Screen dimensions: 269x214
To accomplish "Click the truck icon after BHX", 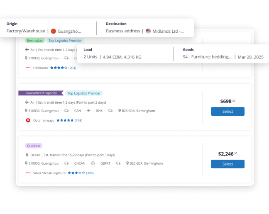I will (x=110, y=111).
